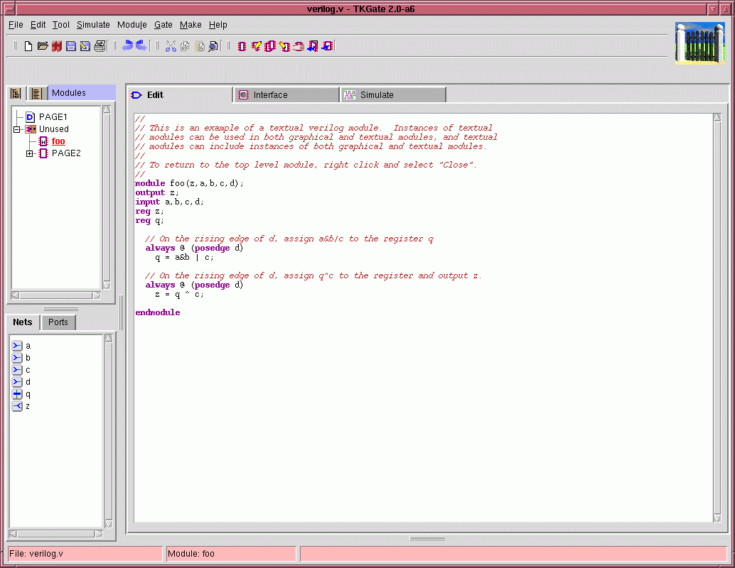Click the Find magnifier icon
This screenshot has width=735, height=568.
pyautogui.click(x=213, y=46)
